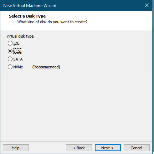Click the SATA text label
Screen dimensions: 154x154
click(x=18, y=59)
